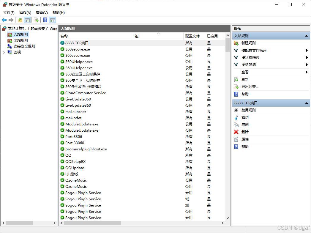The image size is (311, 233).
Task: Click the rules list vertical scrollbar thumb
Action: click(228, 45)
